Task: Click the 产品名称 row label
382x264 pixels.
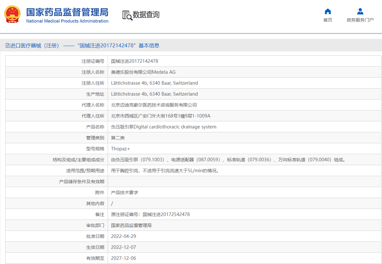Action: pyautogui.click(x=95, y=127)
